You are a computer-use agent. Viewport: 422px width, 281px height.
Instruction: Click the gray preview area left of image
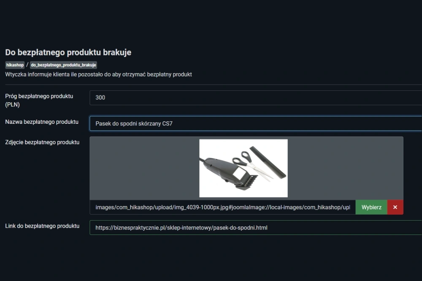(143, 168)
